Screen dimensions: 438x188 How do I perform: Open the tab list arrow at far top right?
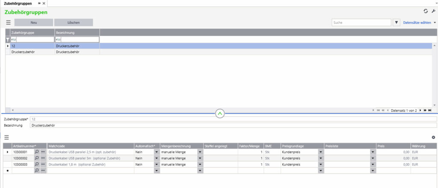[x=436, y=3]
